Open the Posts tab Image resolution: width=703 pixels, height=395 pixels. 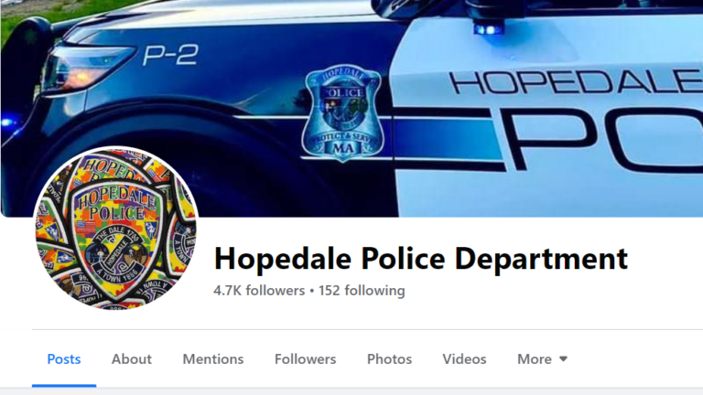pyautogui.click(x=64, y=358)
